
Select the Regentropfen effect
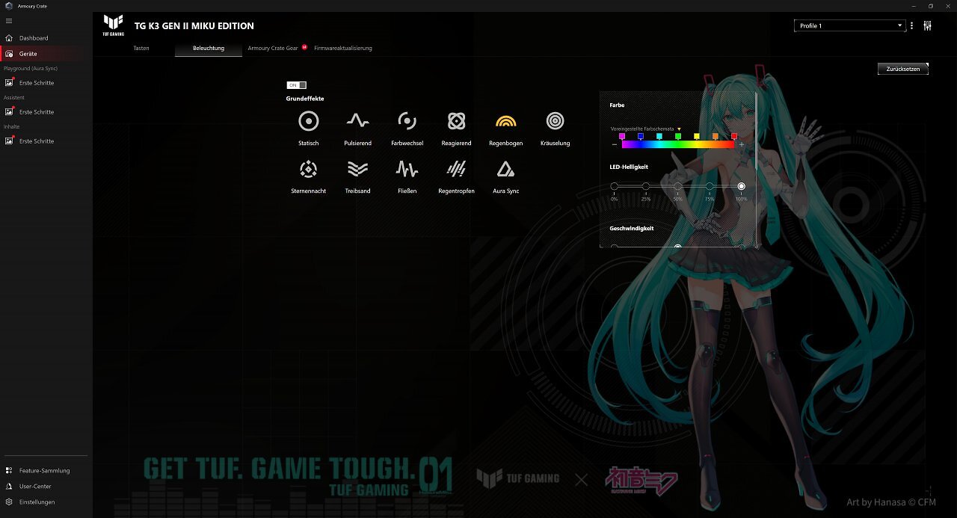[x=456, y=170]
